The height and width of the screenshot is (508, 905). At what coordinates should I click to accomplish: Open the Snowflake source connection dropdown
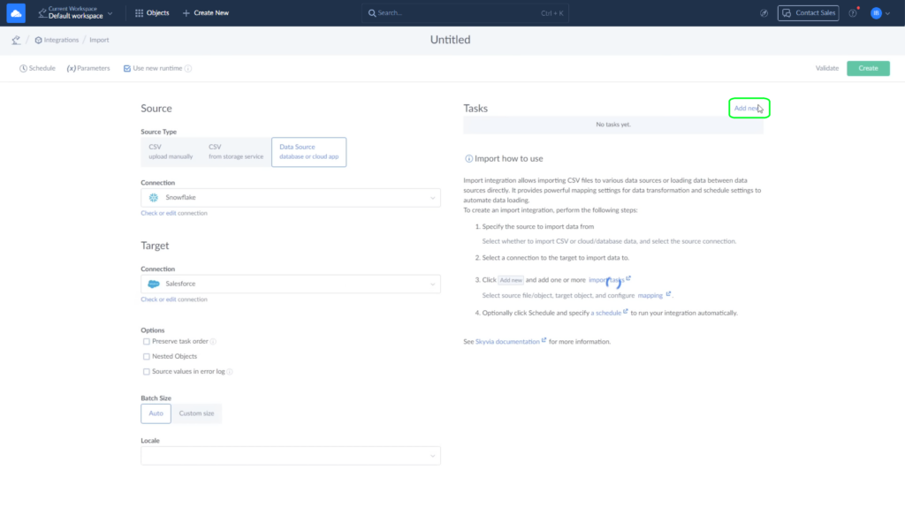(x=290, y=197)
